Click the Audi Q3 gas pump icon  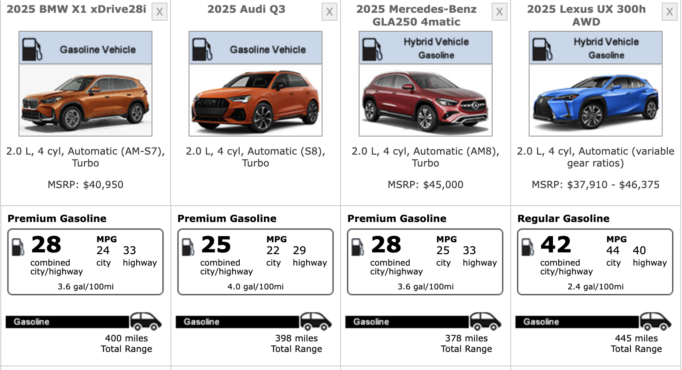(x=202, y=49)
